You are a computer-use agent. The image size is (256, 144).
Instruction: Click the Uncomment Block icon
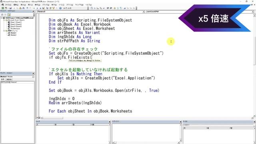121,8
